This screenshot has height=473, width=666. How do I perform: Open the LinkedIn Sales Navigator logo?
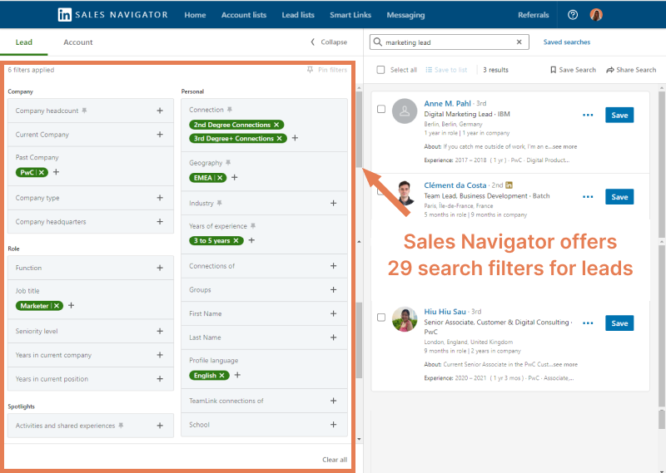(x=112, y=15)
